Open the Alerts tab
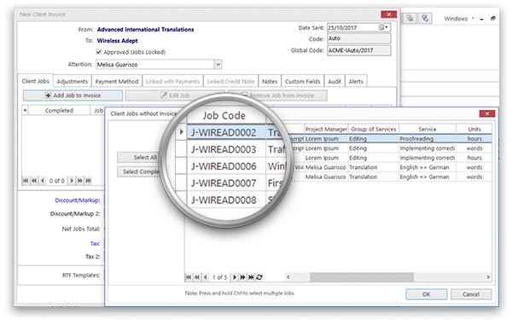512x325 pixels. (x=356, y=82)
